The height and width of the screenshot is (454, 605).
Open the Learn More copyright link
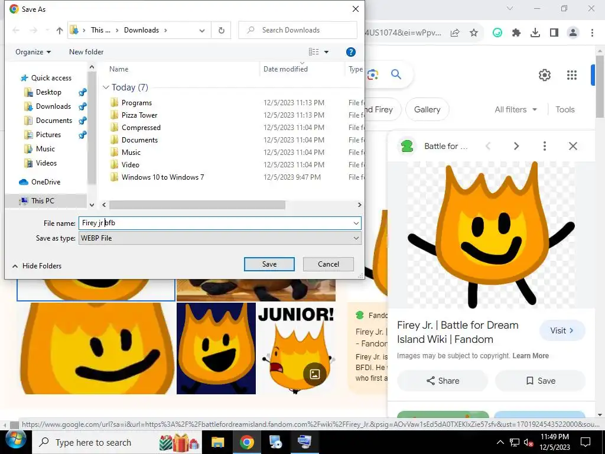point(531,356)
